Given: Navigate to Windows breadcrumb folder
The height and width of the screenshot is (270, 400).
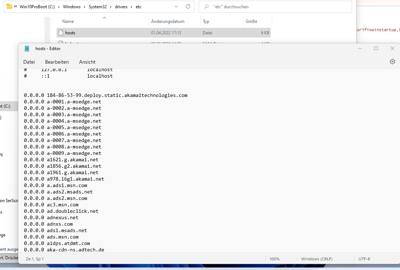Looking at the screenshot, I should click(72, 7).
